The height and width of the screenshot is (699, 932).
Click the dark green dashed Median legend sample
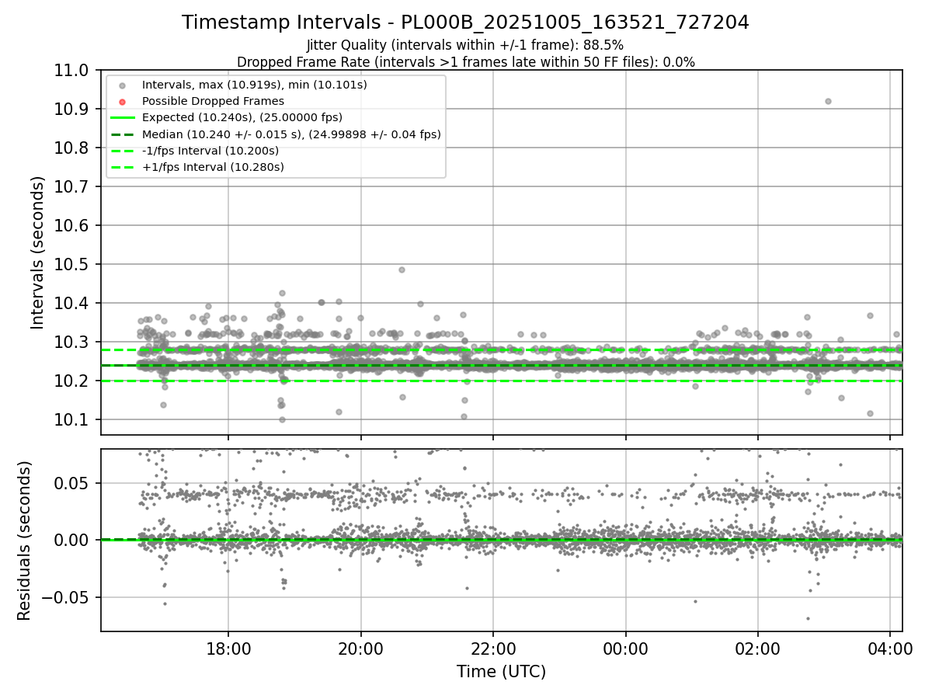tap(122, 134)
